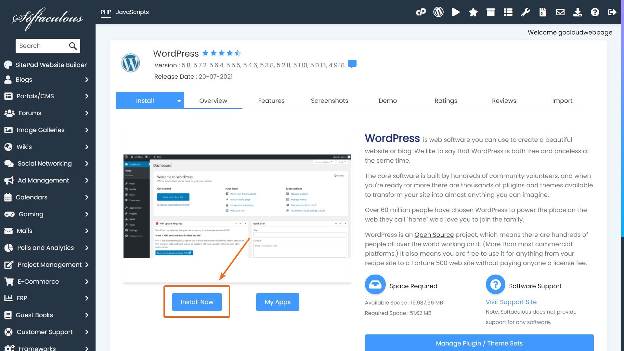Expand the ERP category chevron

tap(87, 298)
